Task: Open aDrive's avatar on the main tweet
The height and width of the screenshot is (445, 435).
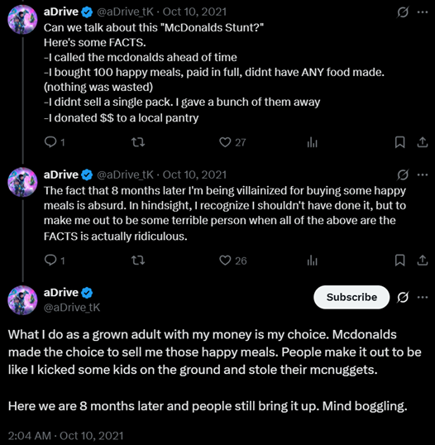Action: pyautogui.click(x=22, y=300)
